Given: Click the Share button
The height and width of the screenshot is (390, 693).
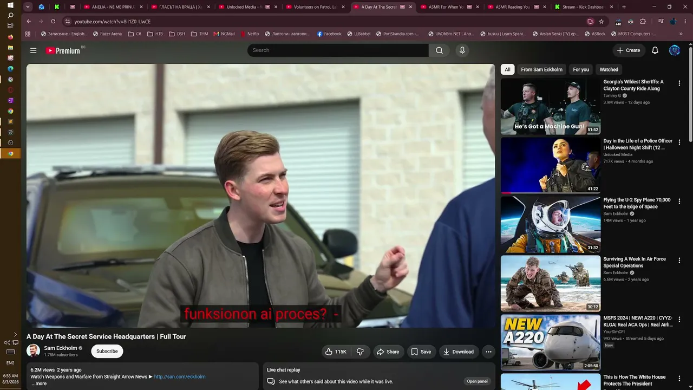Looking at the screenshot, I should pyautogui.click(x=388, y=352).
